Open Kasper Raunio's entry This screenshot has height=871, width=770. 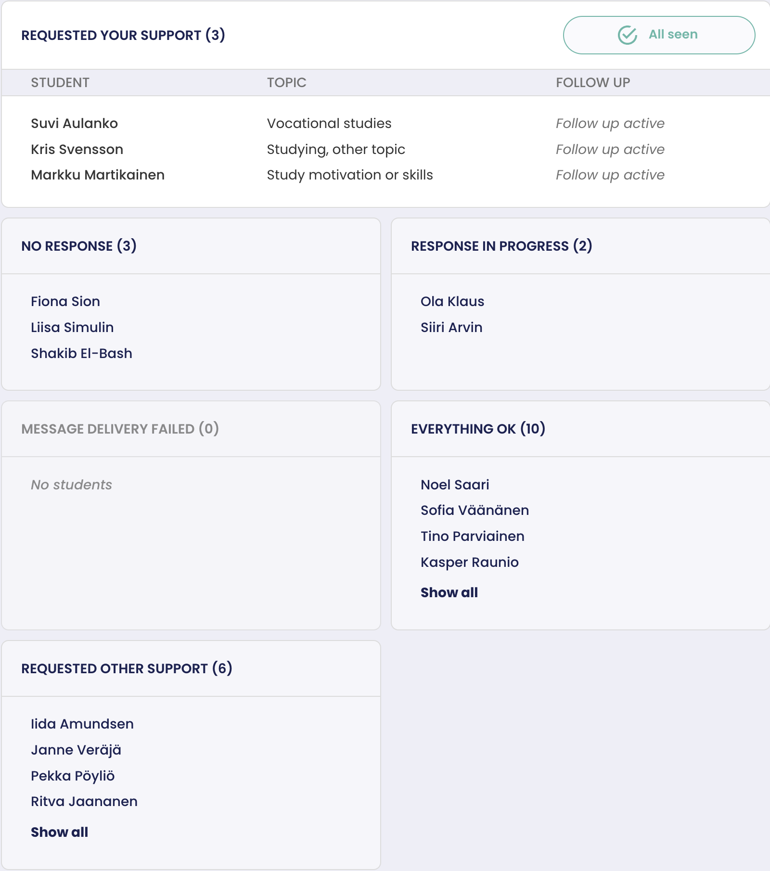coord(469,563)
